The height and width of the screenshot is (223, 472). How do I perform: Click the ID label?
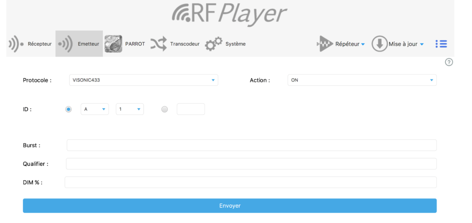tap(27, 109)
